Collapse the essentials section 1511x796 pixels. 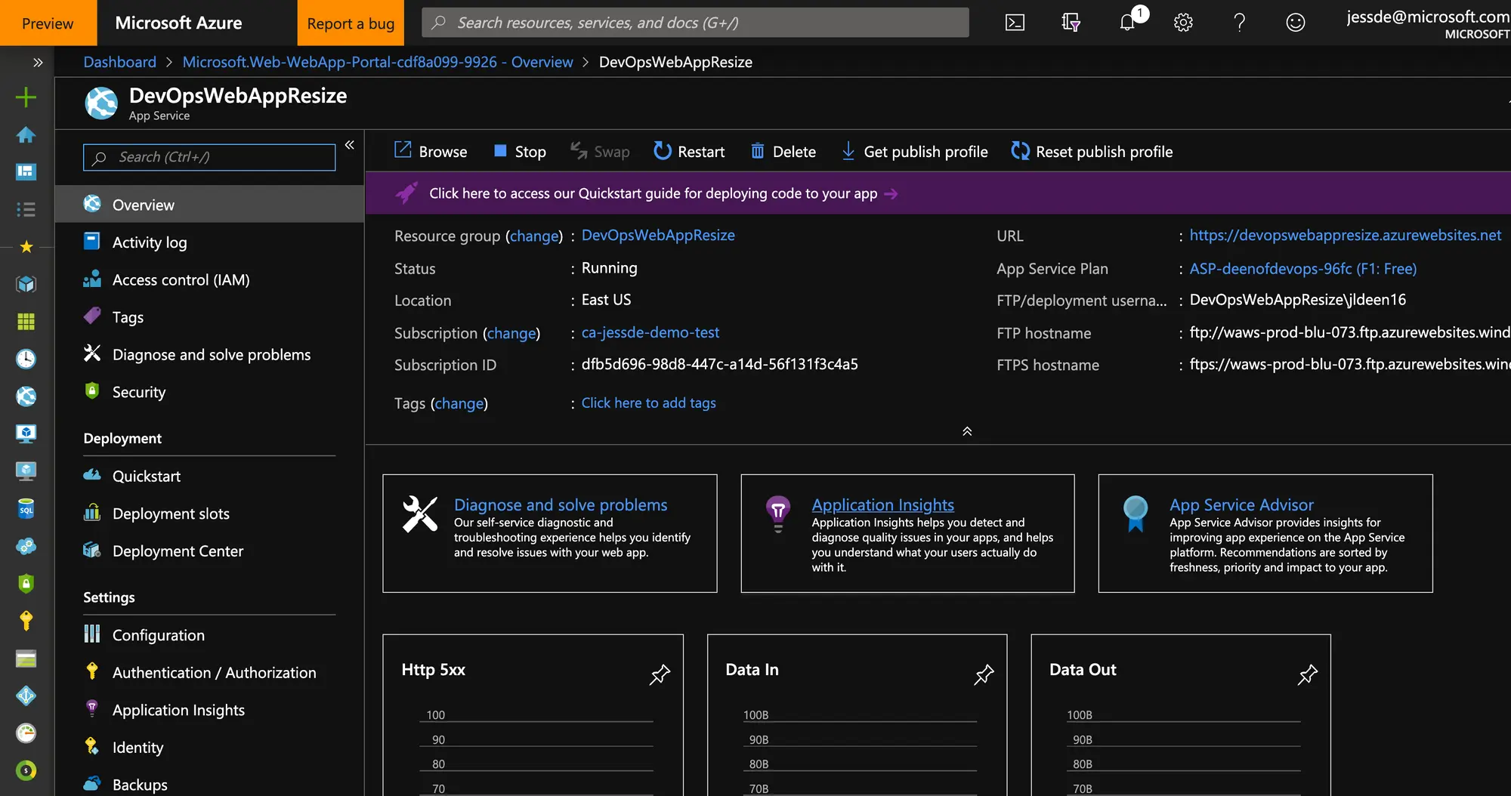pyautogui.click(x=967, y=431)
